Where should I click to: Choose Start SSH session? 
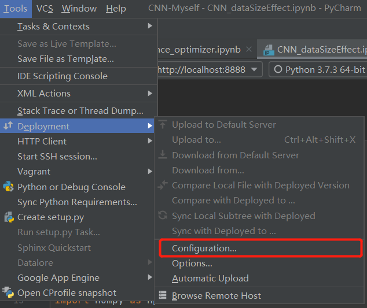point(77,157)
